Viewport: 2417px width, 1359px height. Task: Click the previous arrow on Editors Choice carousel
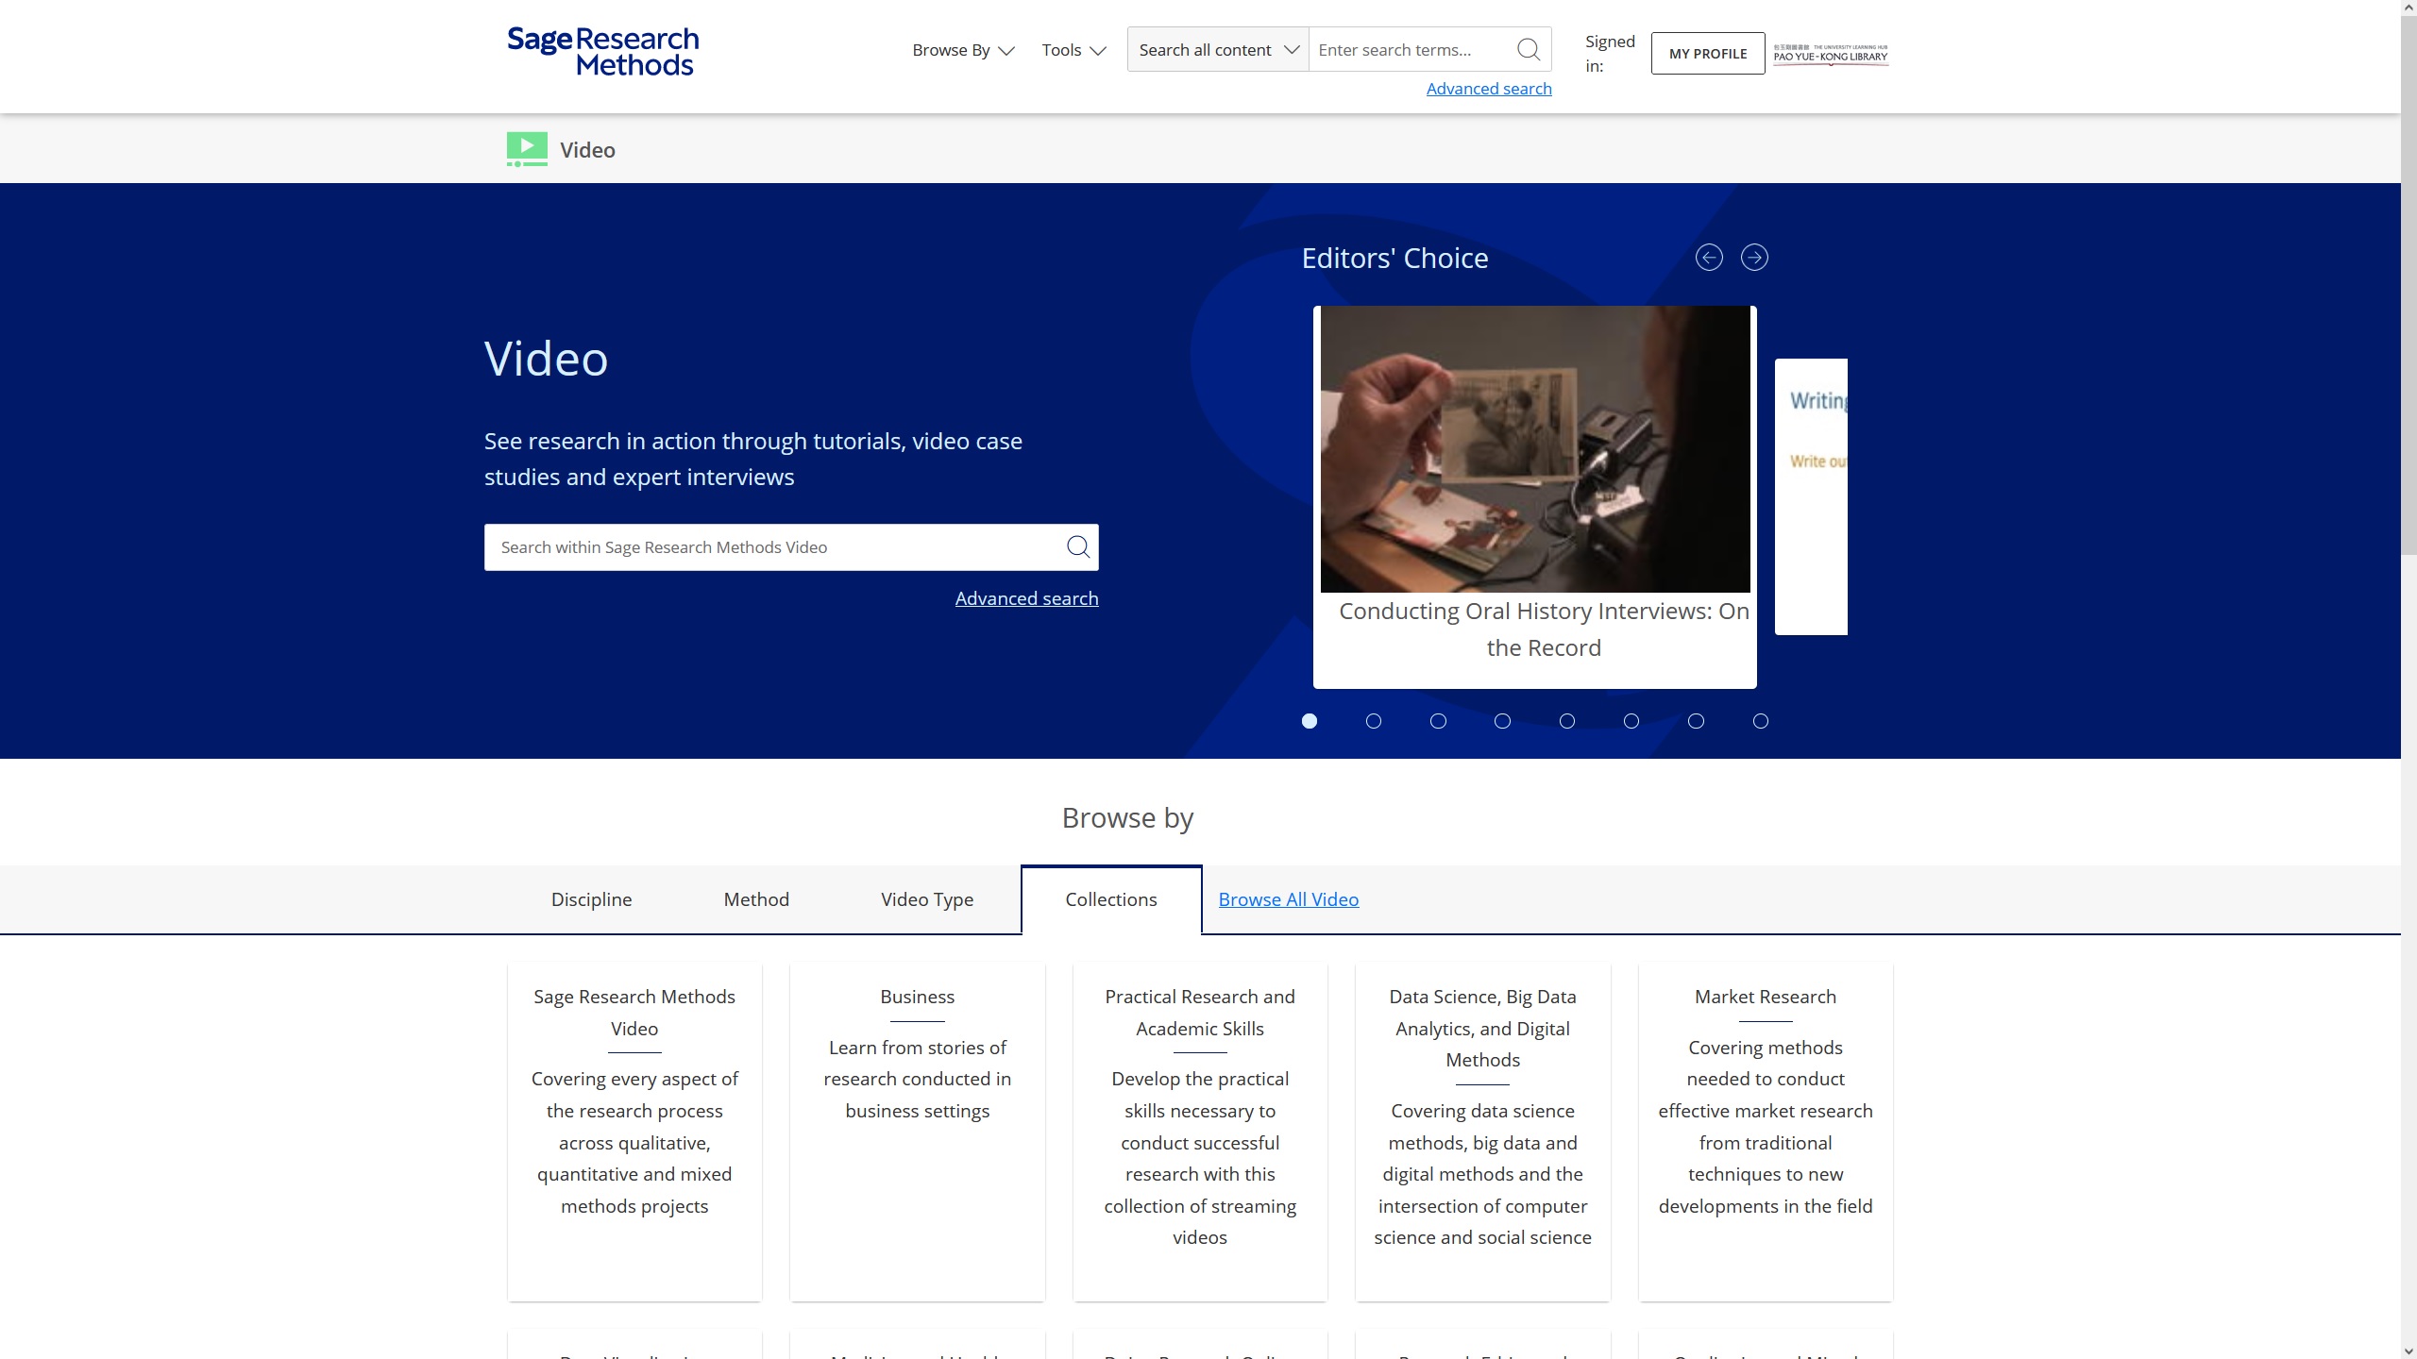click(1708, 256)
